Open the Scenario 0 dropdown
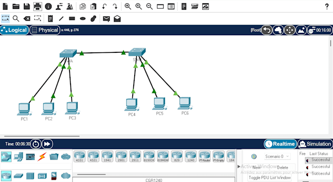Image resolution: width=333 pixels, height=182 pixels. pyautogui.click(x=277, y=157)
